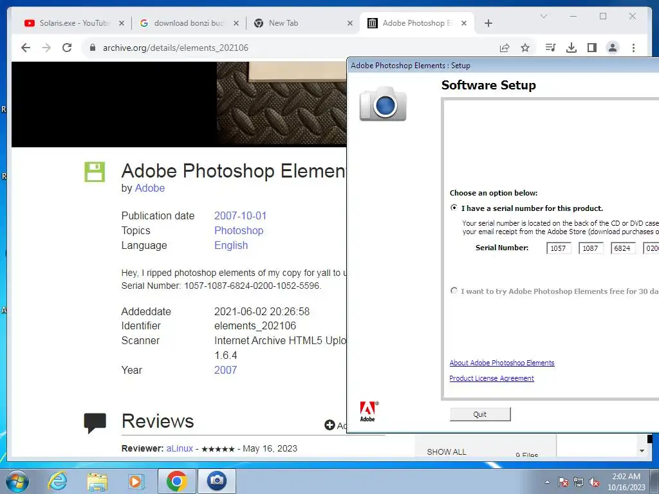Click the Adobe logo in Setup
The image size is (659, 494).
coord(369,411)
